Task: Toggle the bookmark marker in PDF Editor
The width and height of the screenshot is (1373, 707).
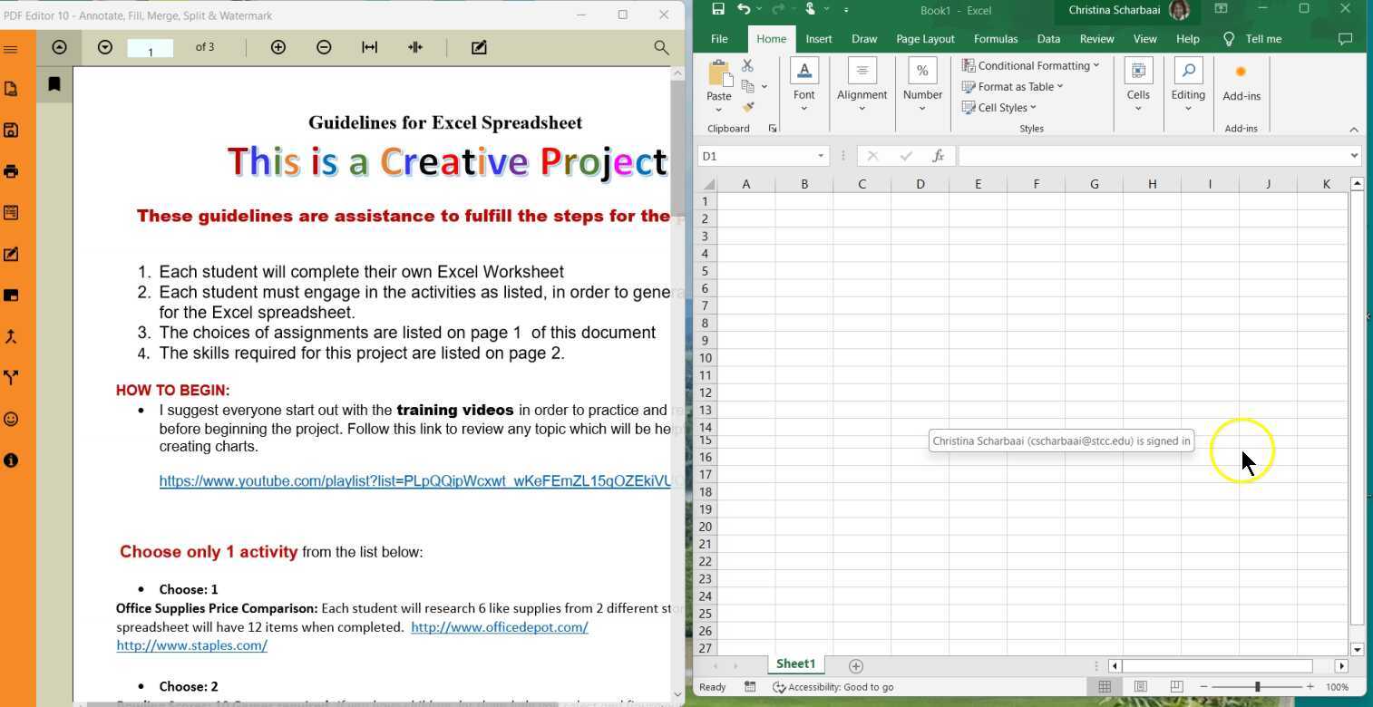Action: pos(54,83)
